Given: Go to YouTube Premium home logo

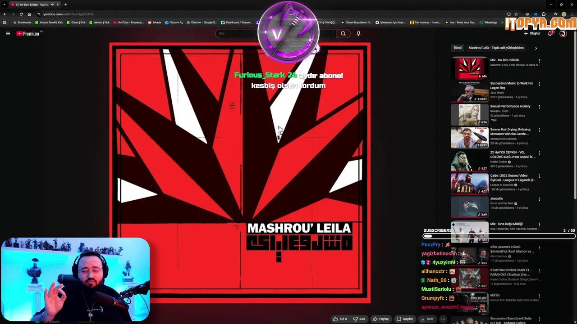Looking at the screenshot, I should click(x=28, y=33).
